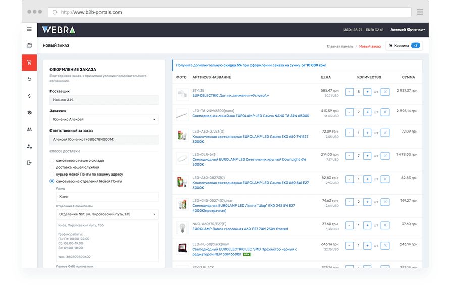
Task: Open NNG-A60 halogen lamp thumbnail
Action: (x=182, y=228)
